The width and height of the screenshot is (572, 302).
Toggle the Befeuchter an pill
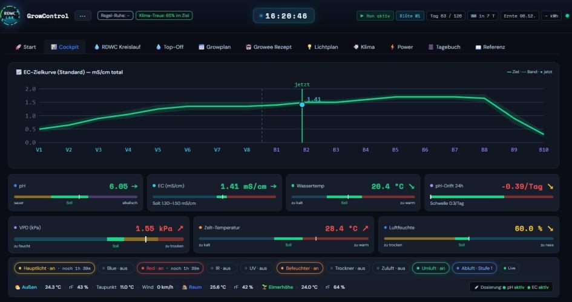[x=300, y=268]
